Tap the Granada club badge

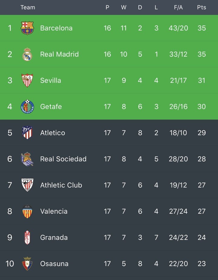pyautogui.click(x=27, y=238)
